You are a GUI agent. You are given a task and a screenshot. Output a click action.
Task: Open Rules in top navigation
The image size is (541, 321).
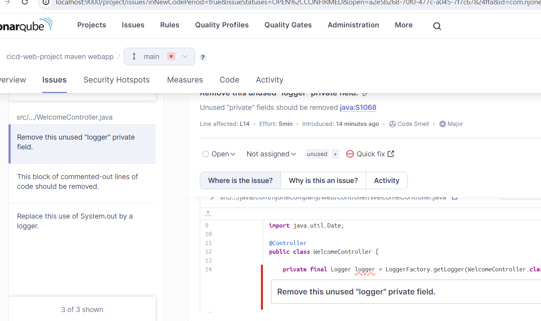(x=170, y=25)
